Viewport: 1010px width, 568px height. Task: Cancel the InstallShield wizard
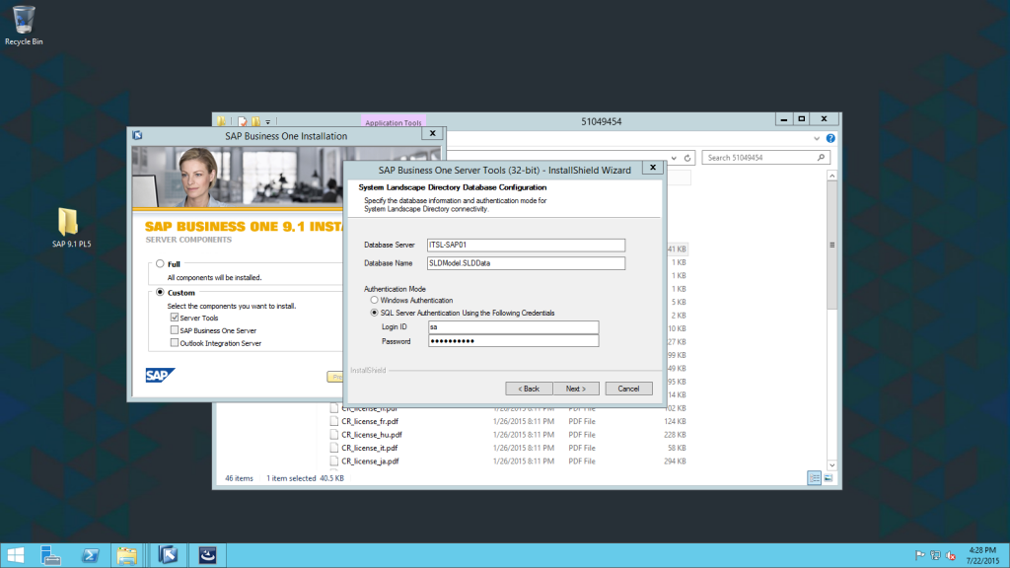(x=628, y=389)
